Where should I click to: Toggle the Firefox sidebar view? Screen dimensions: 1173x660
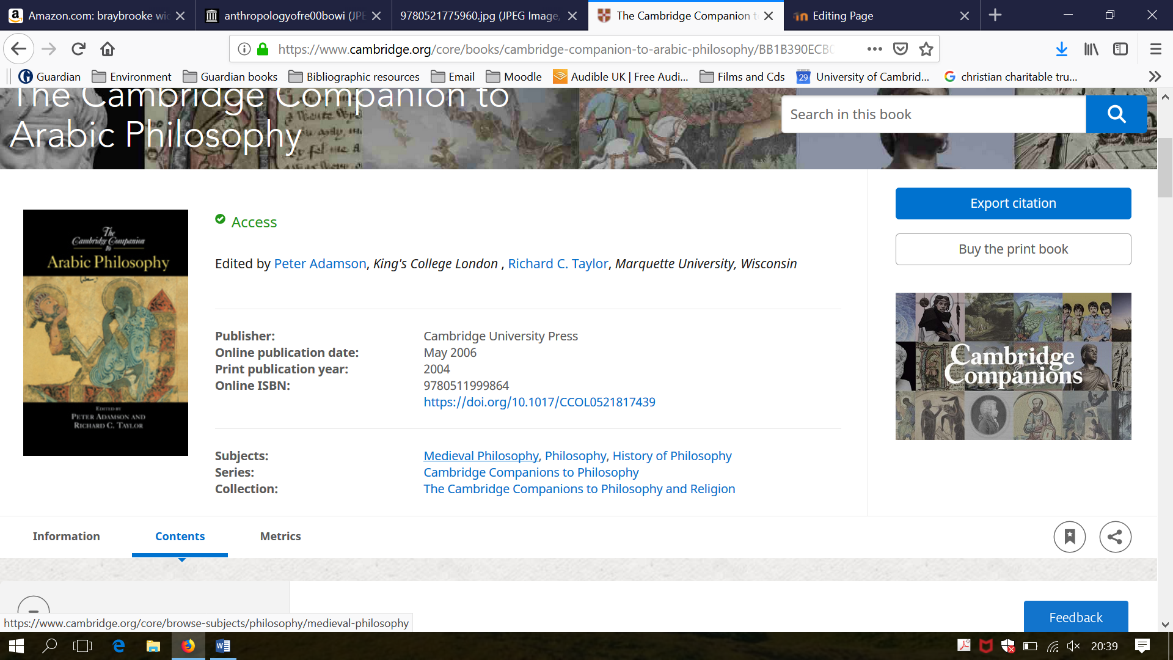(1120, 49)
